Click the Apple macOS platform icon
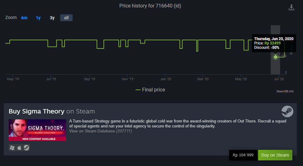Viewport: 303px width, 166px height. click(x=19, y=148)
